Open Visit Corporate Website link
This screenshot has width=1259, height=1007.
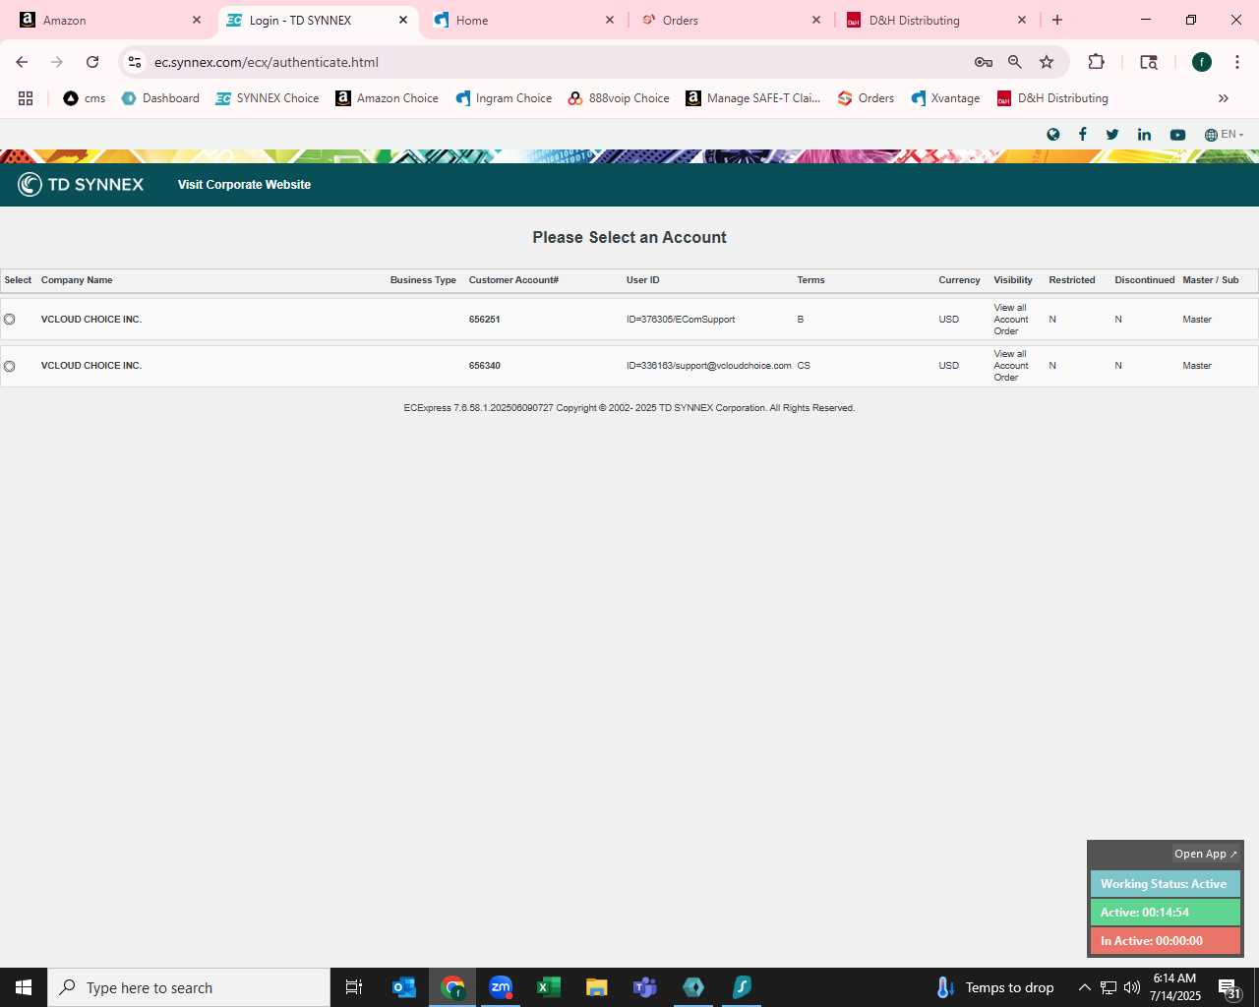(x=244, y=185)
